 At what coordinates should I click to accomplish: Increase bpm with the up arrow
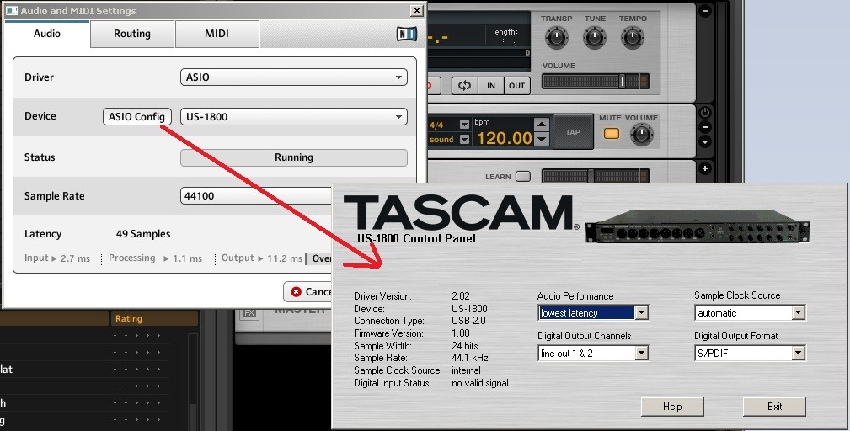click(x=541, y=125)
